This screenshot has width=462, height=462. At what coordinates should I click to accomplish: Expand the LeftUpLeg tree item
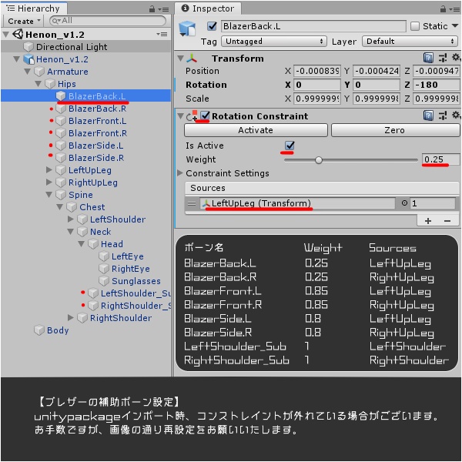click(49, 169)
